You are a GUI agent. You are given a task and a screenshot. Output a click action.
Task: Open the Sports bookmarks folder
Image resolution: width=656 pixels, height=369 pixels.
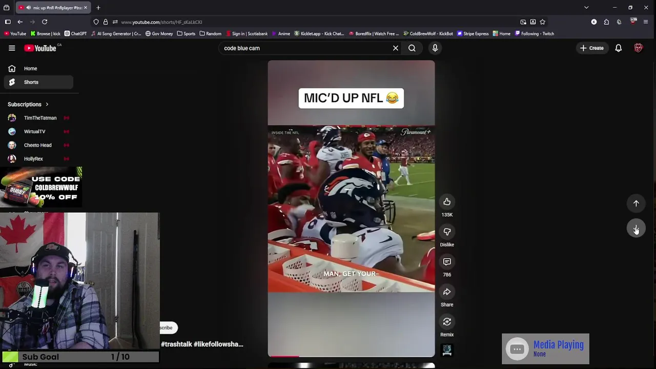[x=186, y=34]
